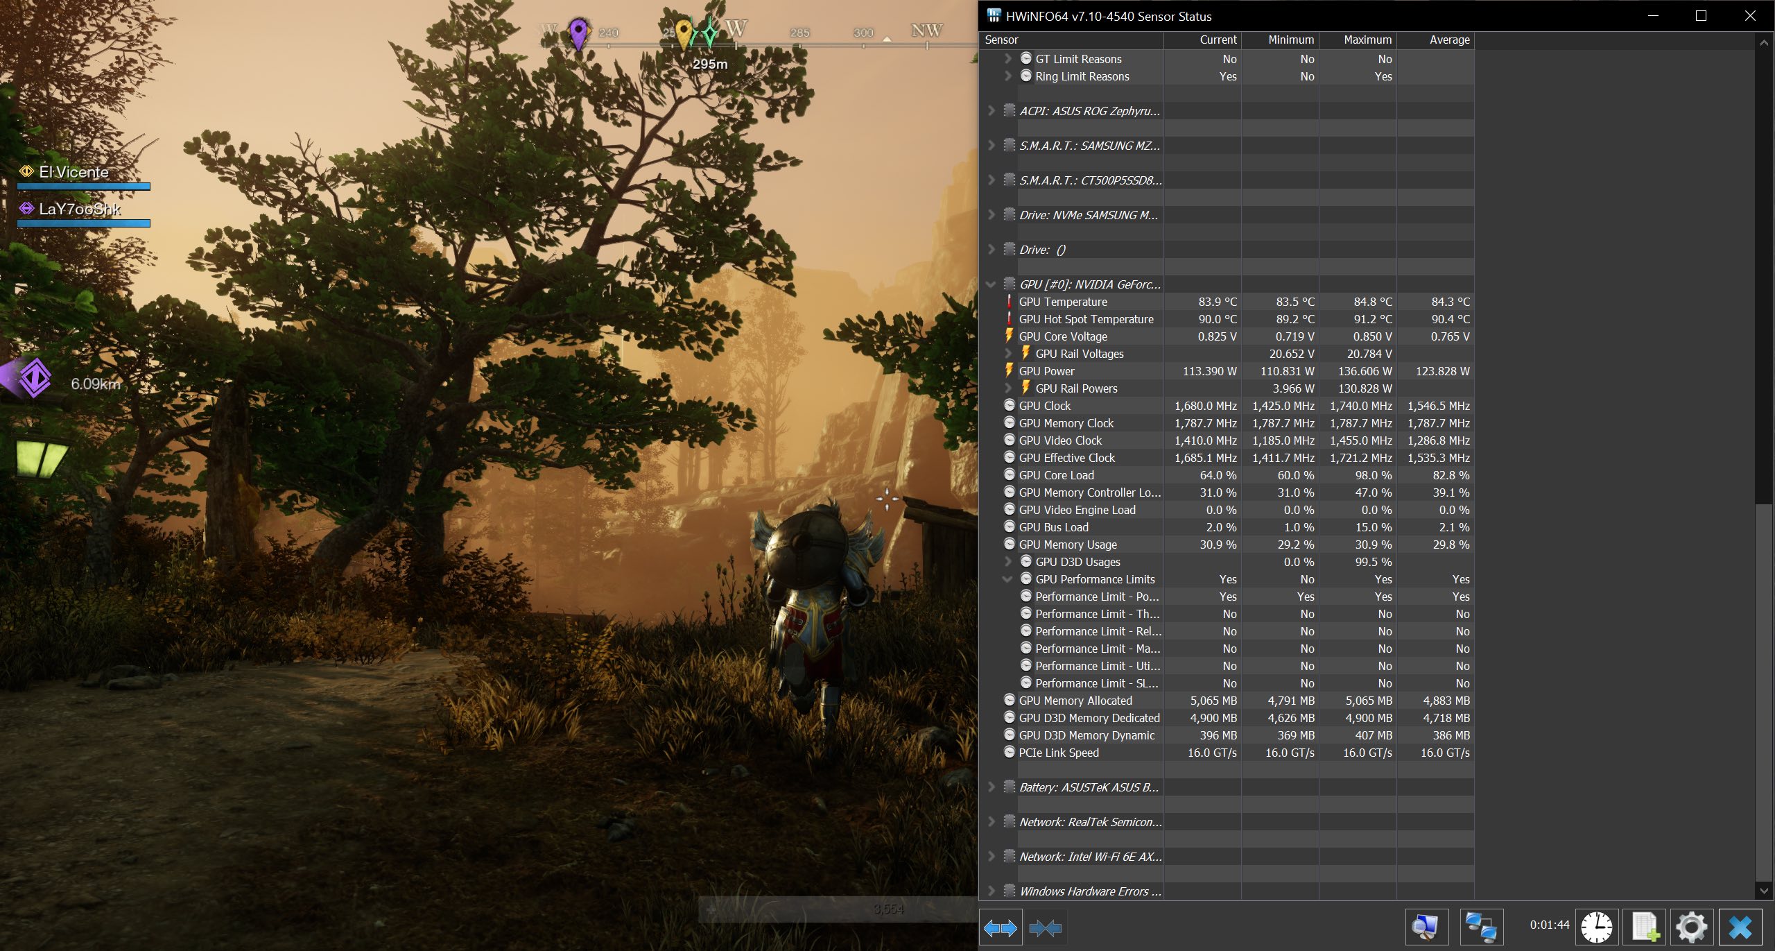This screenshot has width=1775, height=951.
Task: Click LaY7ooShk's purple group icon
Action: [26, 208]
